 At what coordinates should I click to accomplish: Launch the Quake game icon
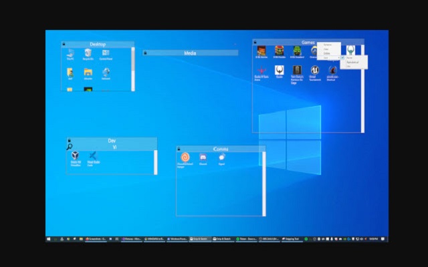pos(280,71)
